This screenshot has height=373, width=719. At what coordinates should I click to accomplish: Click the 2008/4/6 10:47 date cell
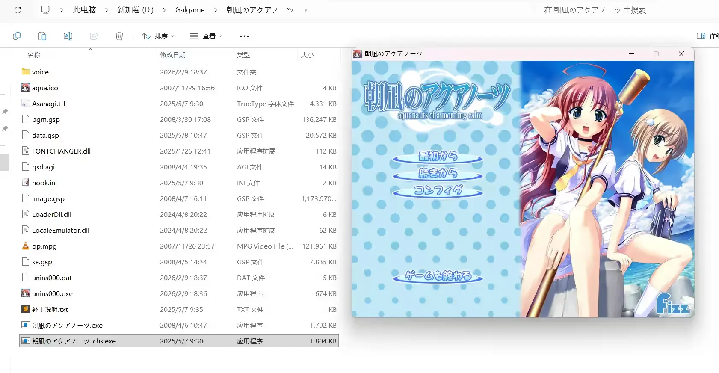183,325
